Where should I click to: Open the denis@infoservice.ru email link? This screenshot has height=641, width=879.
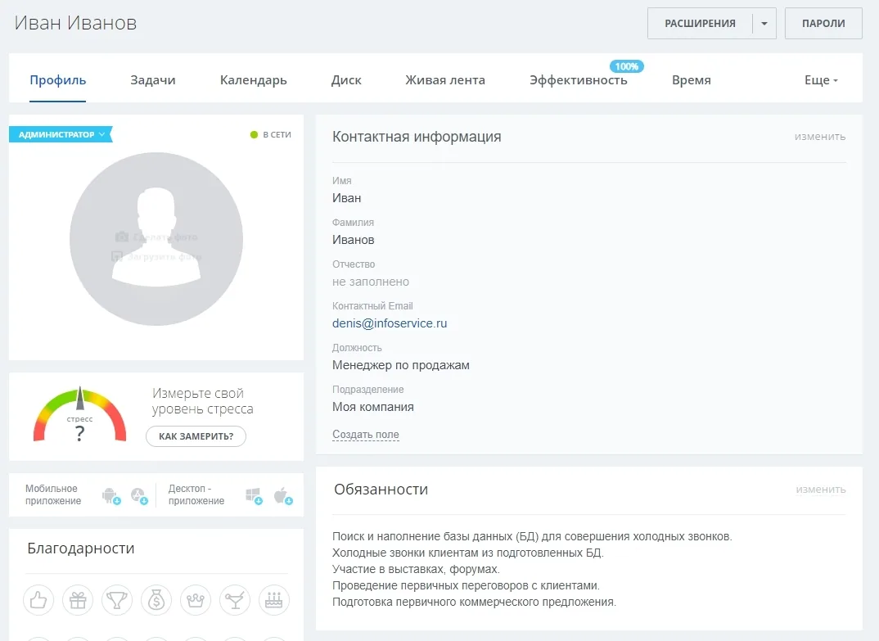pos(390,323)
